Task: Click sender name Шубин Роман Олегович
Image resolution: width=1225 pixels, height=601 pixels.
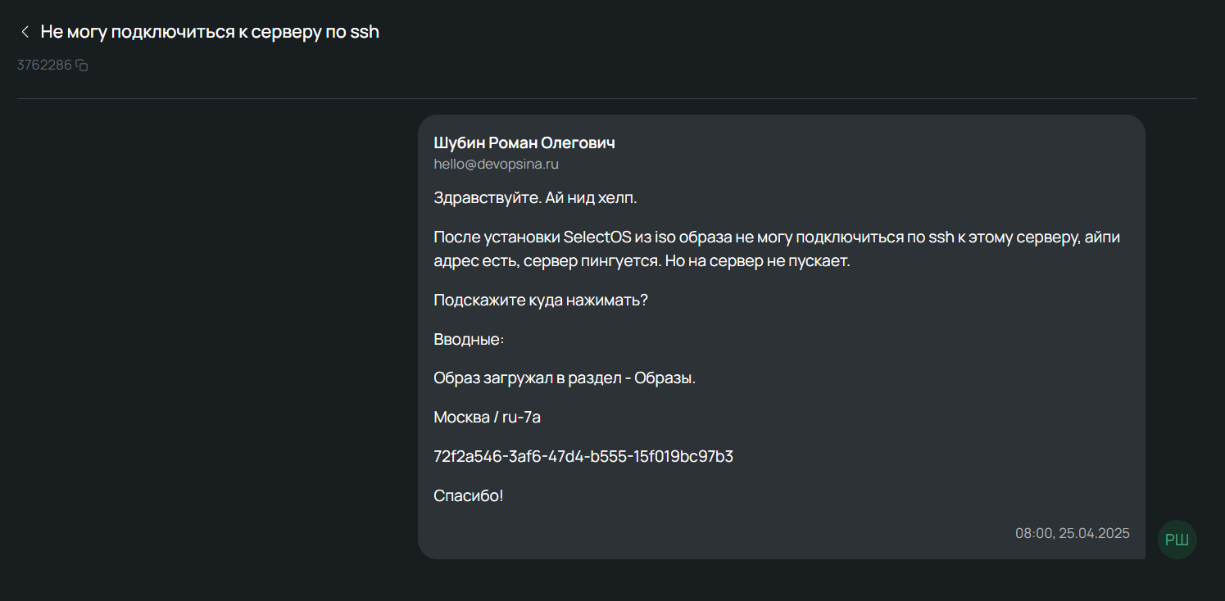Action: [524, 142]
